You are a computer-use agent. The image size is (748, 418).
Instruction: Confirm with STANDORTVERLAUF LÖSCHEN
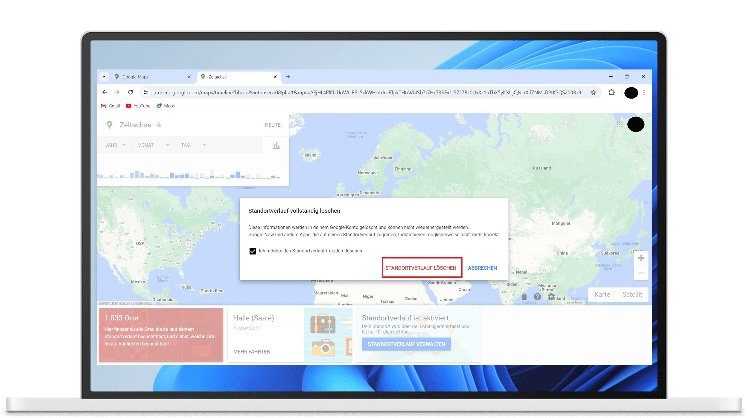coord(421,268)
